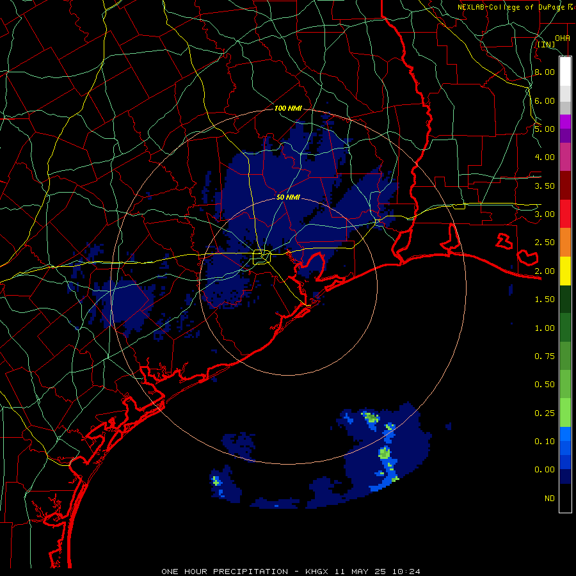Click the 100 NMI range ring label

tap(288, 108)
